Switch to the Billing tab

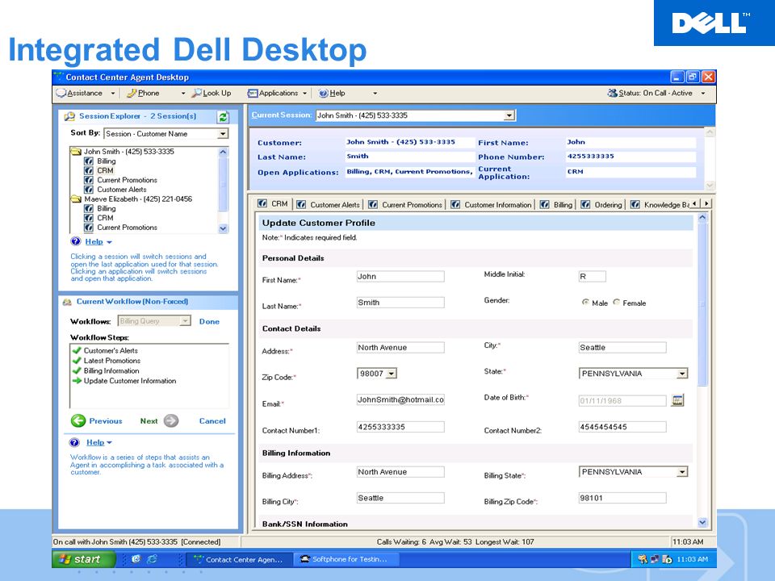[x=556, y=204]
